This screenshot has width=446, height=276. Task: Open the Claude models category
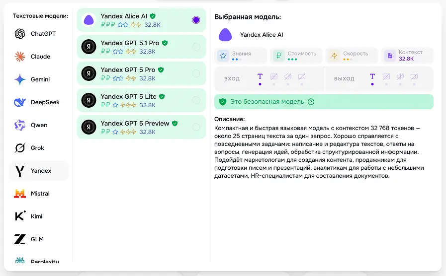point(39,57)
